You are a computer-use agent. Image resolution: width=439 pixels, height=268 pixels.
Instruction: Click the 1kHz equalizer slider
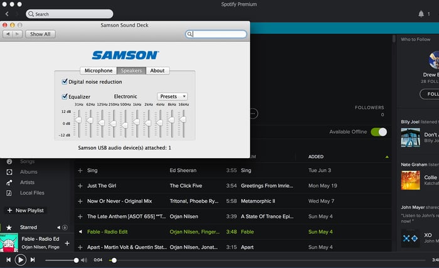coord(137,122)
